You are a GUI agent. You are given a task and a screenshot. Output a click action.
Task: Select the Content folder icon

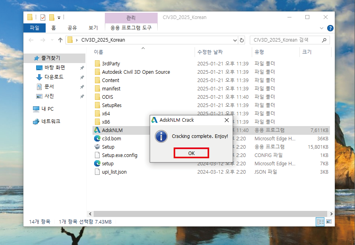pos(97,80)
